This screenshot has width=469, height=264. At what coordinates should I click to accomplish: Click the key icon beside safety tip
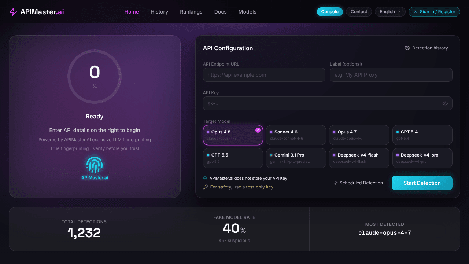[x=206, y=187]
